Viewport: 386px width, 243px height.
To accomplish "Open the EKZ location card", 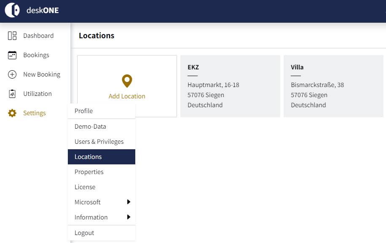I will [230, 86].
